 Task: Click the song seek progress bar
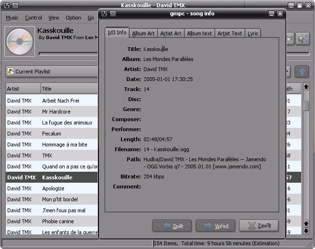[68, 53]
